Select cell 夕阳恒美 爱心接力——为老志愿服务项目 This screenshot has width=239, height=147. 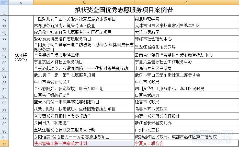click(84, 137)
